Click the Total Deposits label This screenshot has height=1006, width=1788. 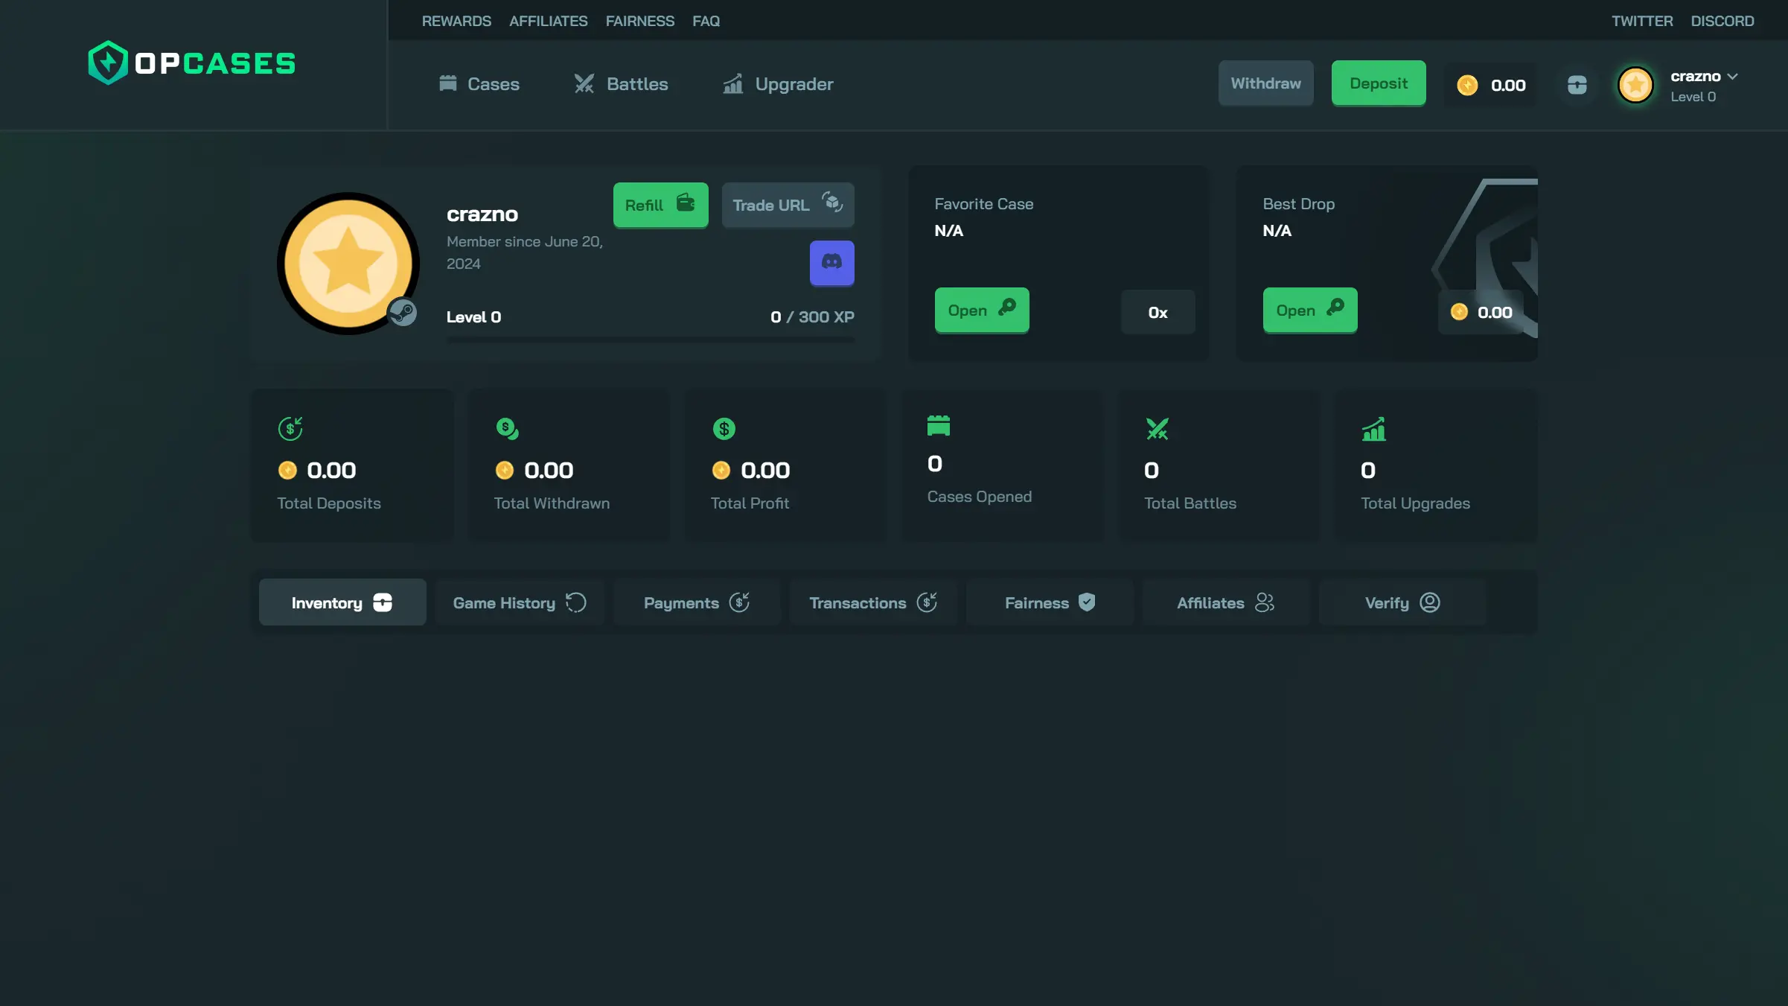329,503
